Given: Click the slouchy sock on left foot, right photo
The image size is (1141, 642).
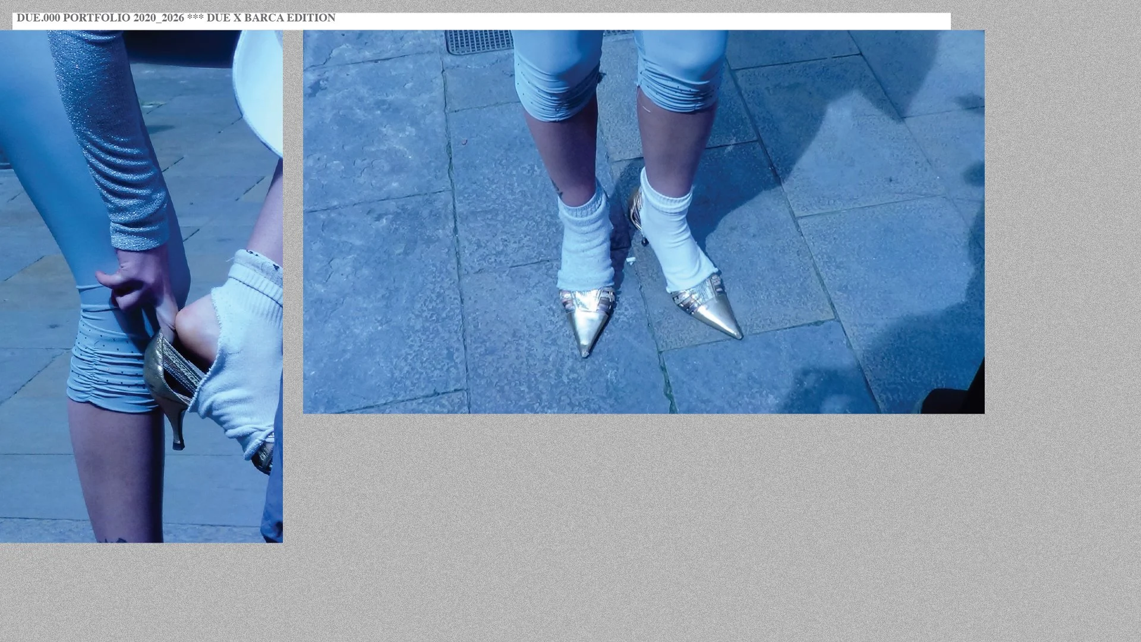Looking at the screenshot, I should (x=585, y=244).
